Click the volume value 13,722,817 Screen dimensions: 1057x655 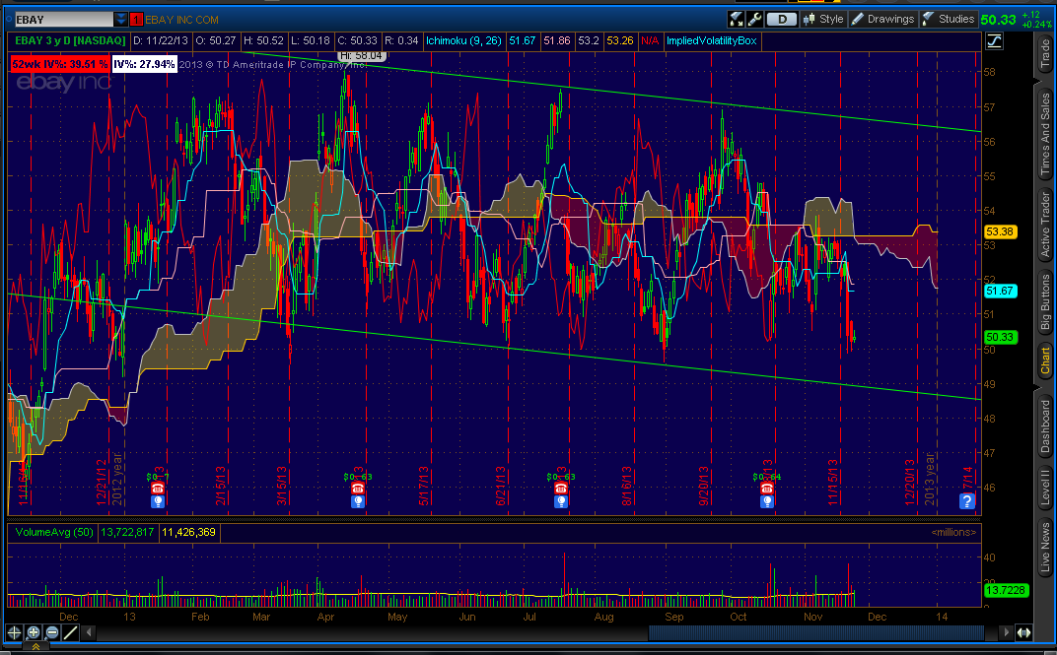tap(127, 532)
